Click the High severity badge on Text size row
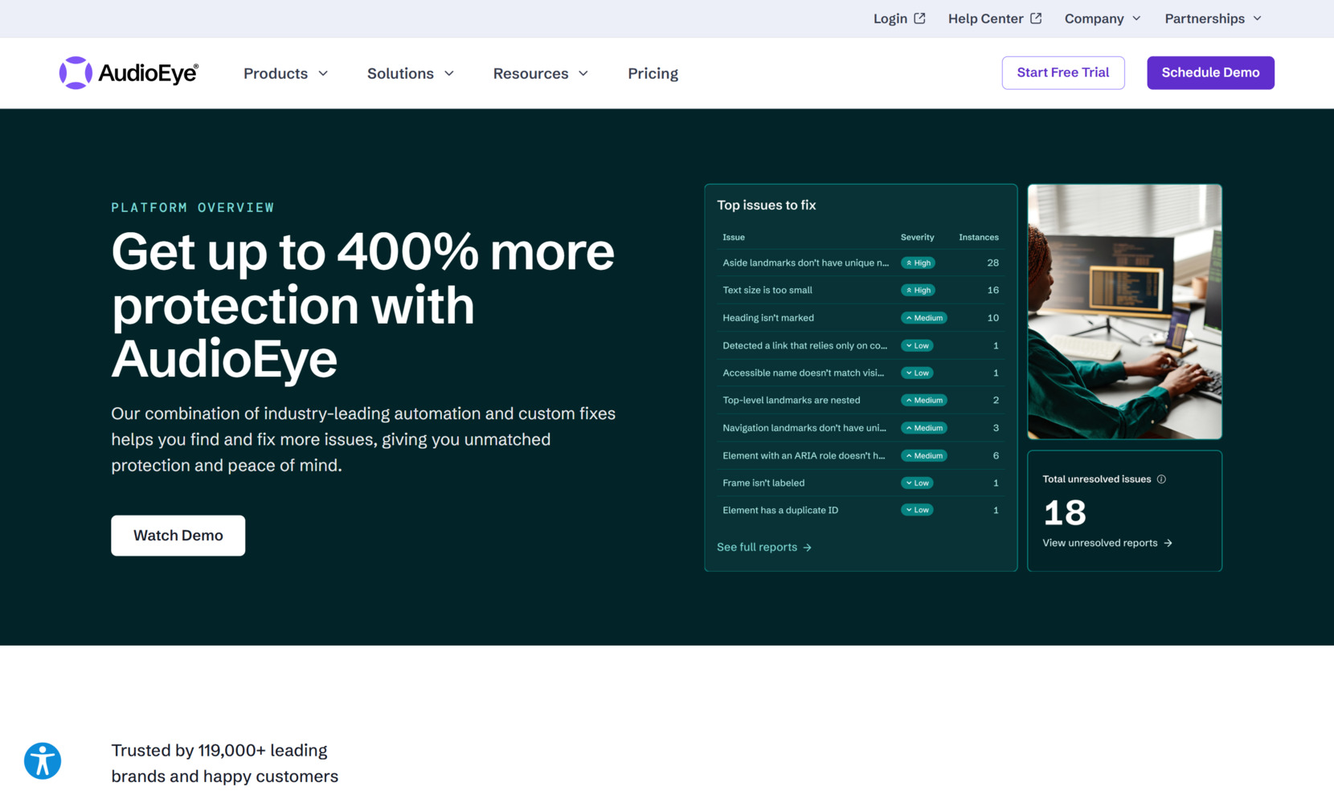This screenshot has height=807, width=1334. point(917,290)
